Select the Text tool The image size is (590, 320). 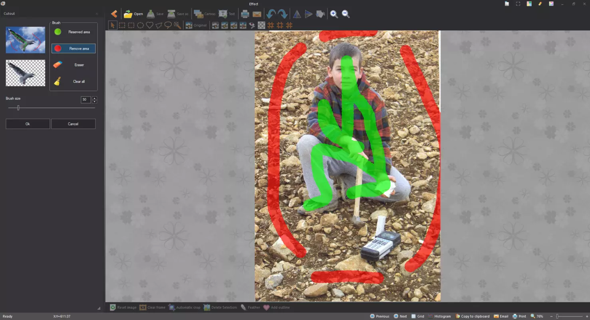(227, 14)
